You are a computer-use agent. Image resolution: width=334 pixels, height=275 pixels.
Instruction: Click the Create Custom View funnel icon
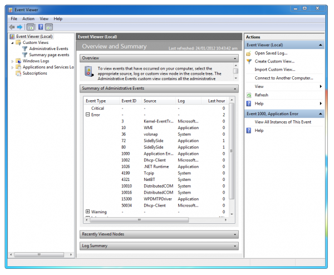(x=249, y=61)
